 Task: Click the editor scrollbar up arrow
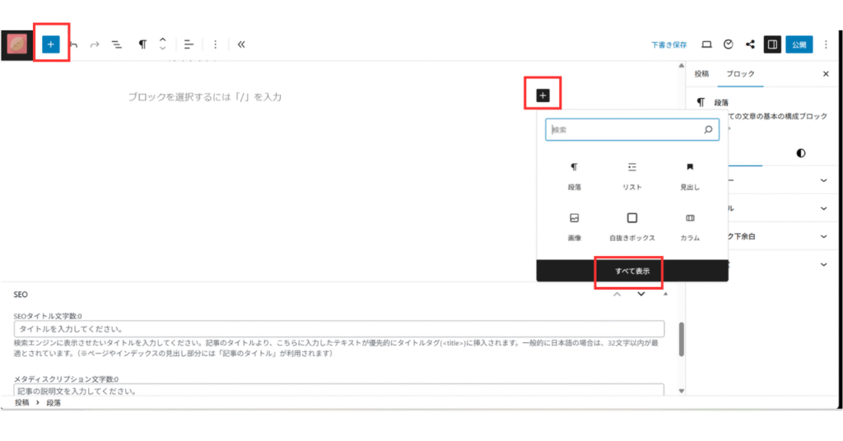(x=681, y=66)
